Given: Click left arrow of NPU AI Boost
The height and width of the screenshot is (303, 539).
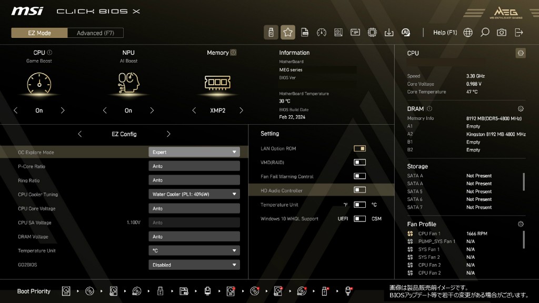Looking at the screenshot, I should (x=105, y=110).
